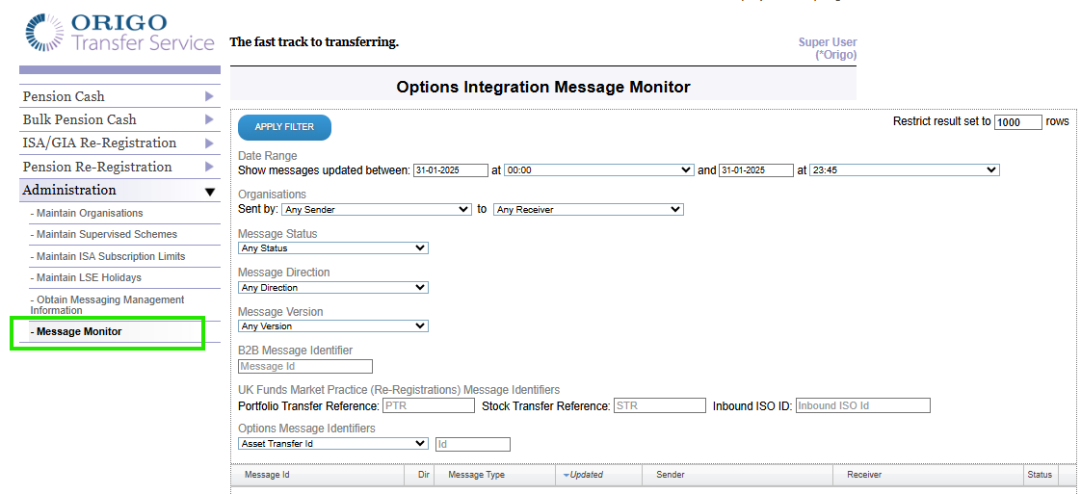Sort by Receiver column header
The image size is (1081, 494).
[x=864, y=475]
